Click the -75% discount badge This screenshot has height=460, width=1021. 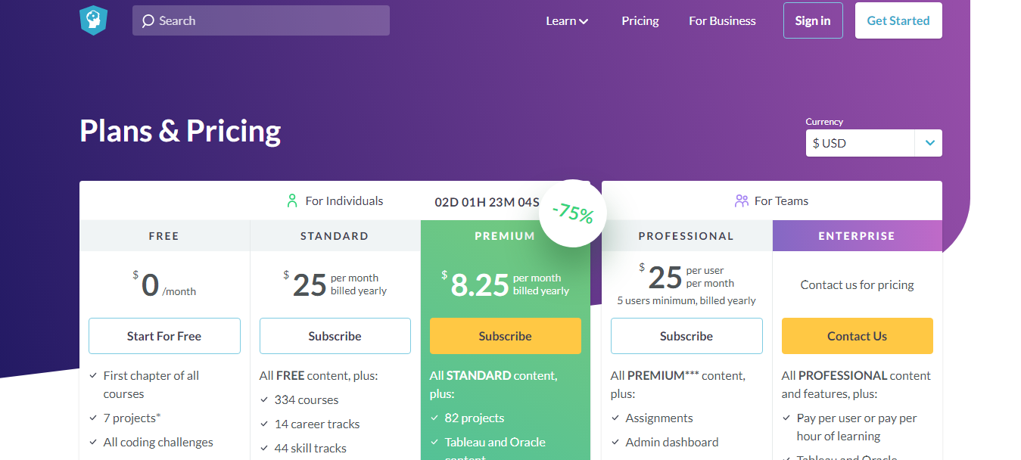click(x=573, y=213)
